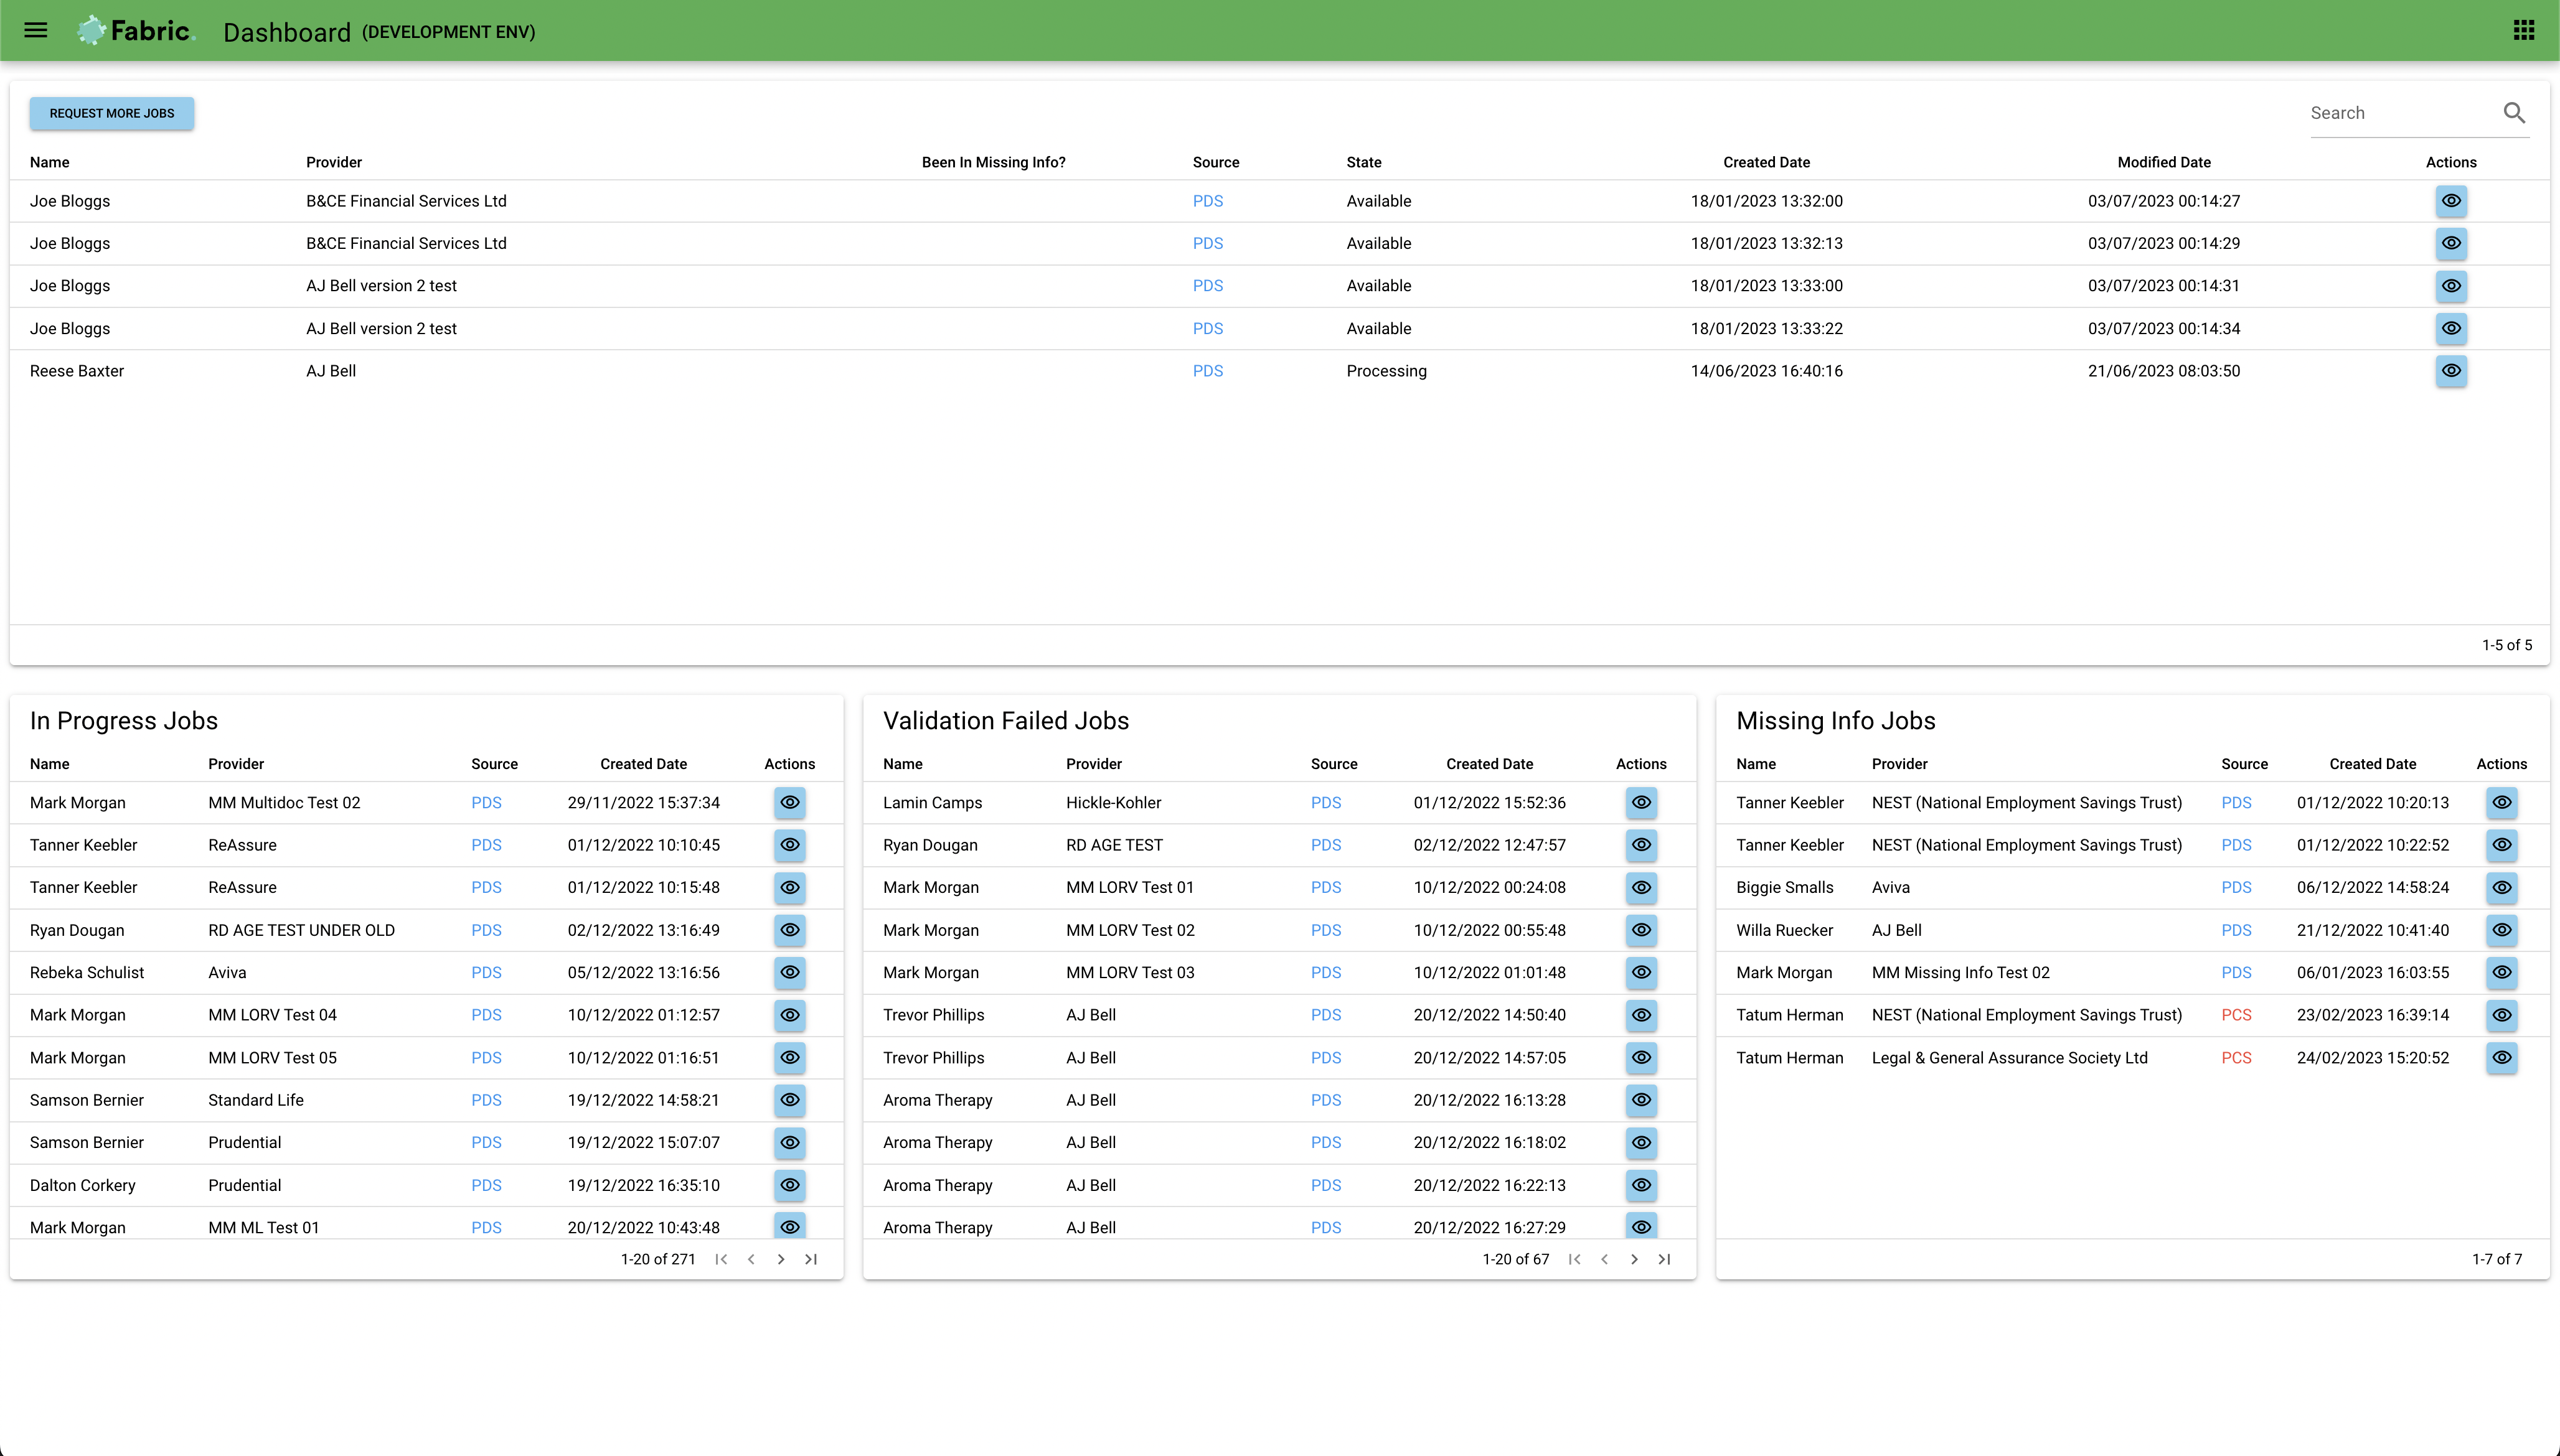Go to previous page of In Progress Jobs
Image resolution: width=2560 pixels, height=1456 pixels.
pos(751,1259)
